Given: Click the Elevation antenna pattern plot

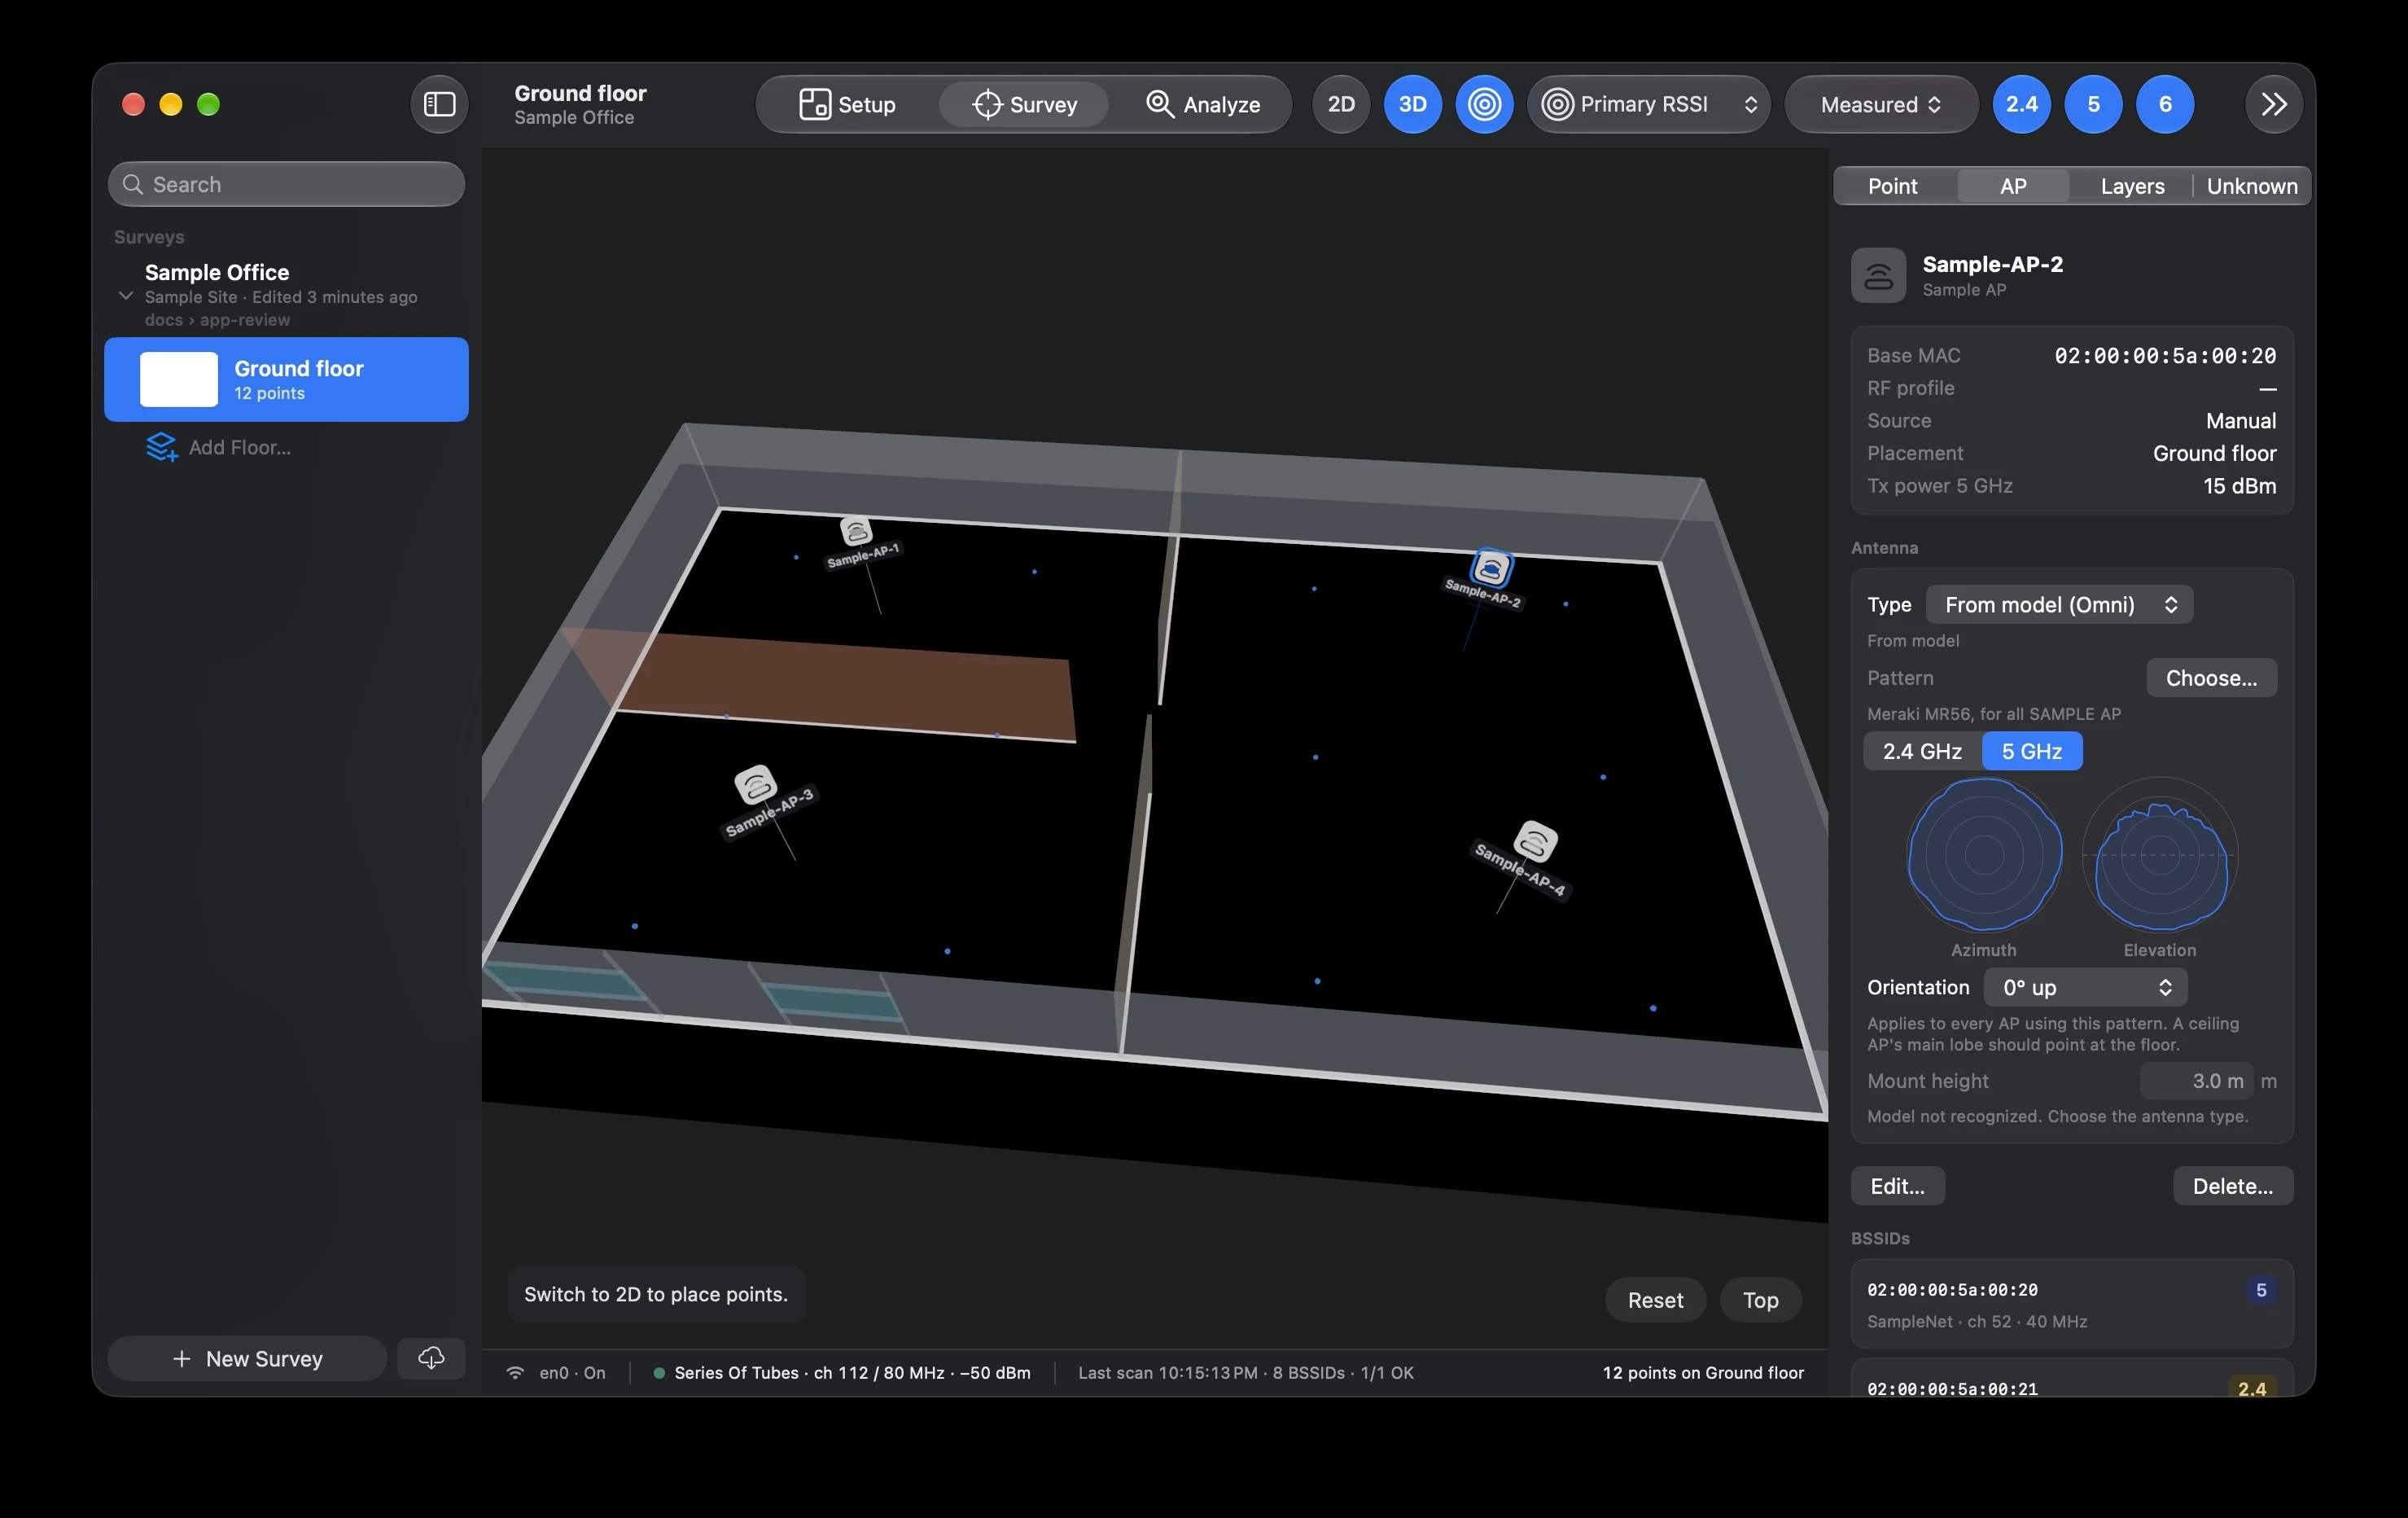Looking at the screenshot, I should [2160, 854].
